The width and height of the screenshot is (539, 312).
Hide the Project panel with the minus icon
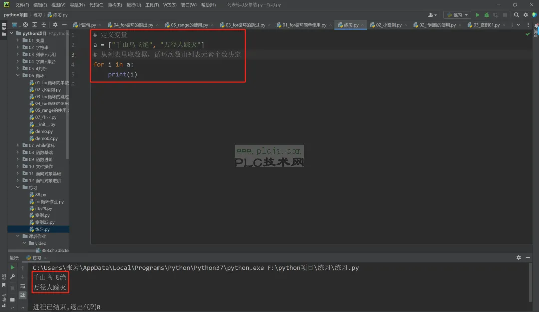(x=64, y=25)
